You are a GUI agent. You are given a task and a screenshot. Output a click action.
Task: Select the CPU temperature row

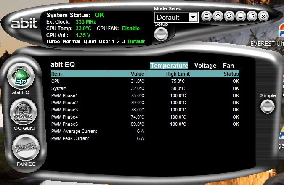[x=145, y=81]
